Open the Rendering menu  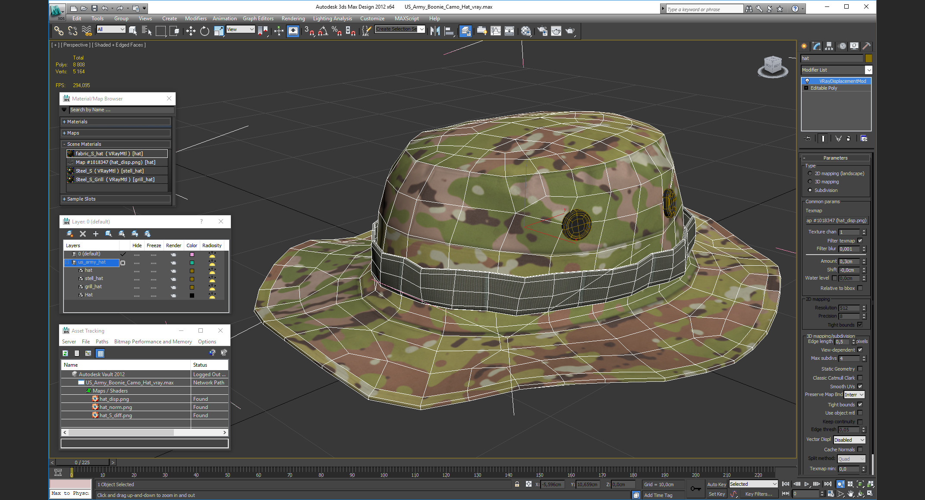pyautogui.click(x=293, y=19)
